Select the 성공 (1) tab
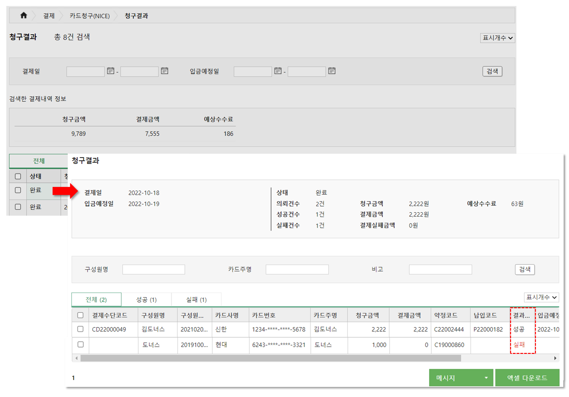The height and width of the screenshot is (397, 569). (146, 299)
